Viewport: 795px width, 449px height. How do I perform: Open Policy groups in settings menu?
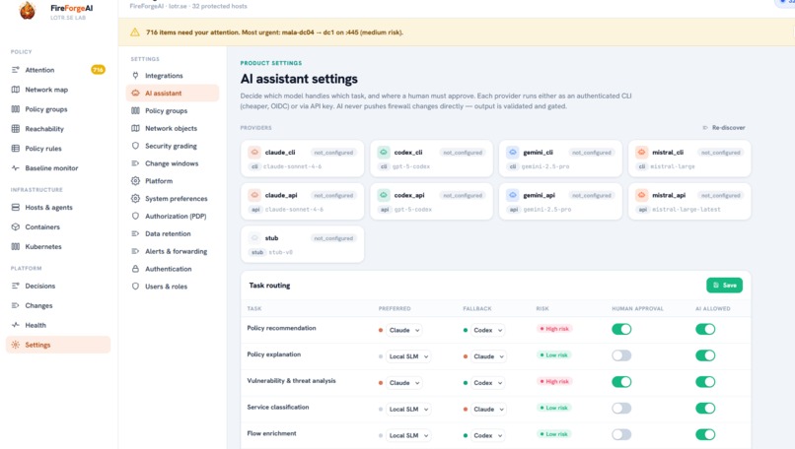point(173,111)
